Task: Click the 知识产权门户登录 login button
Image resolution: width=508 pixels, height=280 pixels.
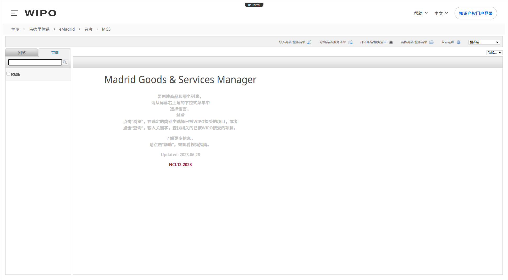Action: [476, 13]
